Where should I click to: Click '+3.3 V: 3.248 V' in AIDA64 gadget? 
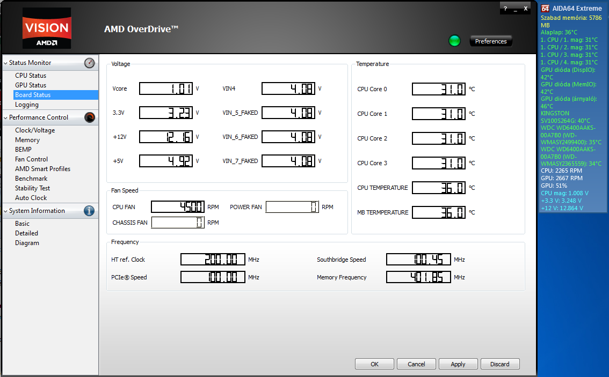point(561,201)
